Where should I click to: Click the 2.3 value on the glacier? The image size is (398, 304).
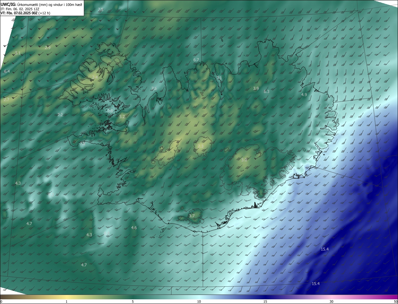tap(201, 146)
